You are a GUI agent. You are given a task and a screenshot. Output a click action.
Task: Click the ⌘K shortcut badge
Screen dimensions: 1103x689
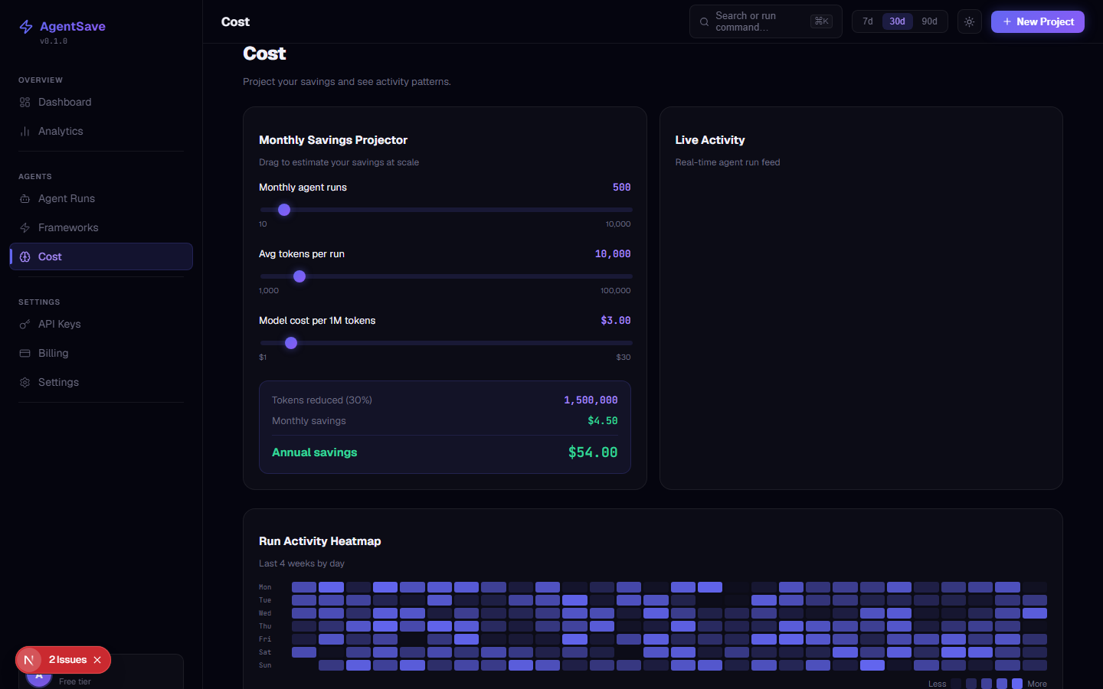821,21
